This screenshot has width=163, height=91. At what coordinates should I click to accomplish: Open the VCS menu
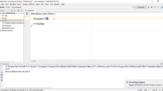click(x=51, y=4)
